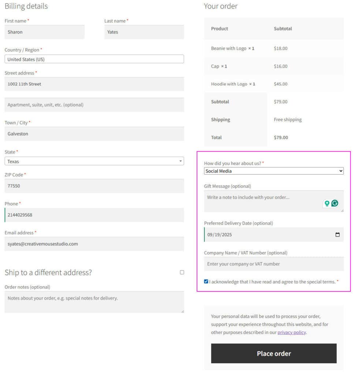
Task: Open the State dropdown showing Texas
Action: point(94,161)
